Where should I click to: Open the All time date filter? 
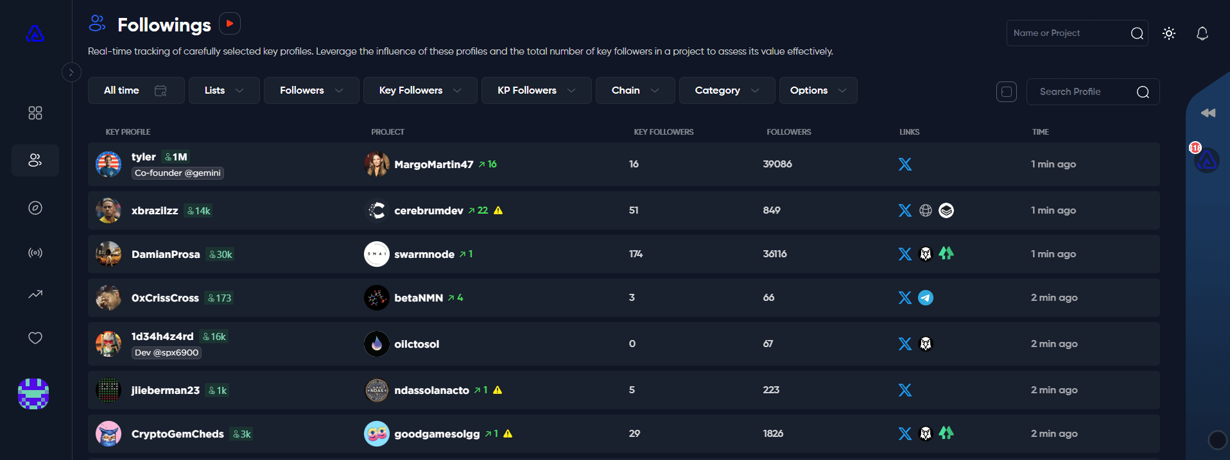point(135,90)
